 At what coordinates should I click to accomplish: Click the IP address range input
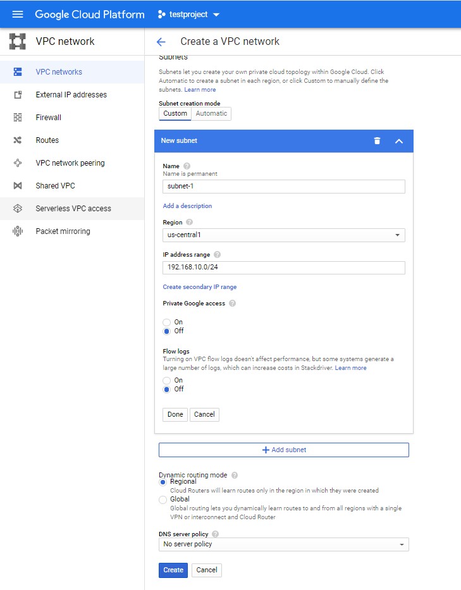tap(284, 267)
